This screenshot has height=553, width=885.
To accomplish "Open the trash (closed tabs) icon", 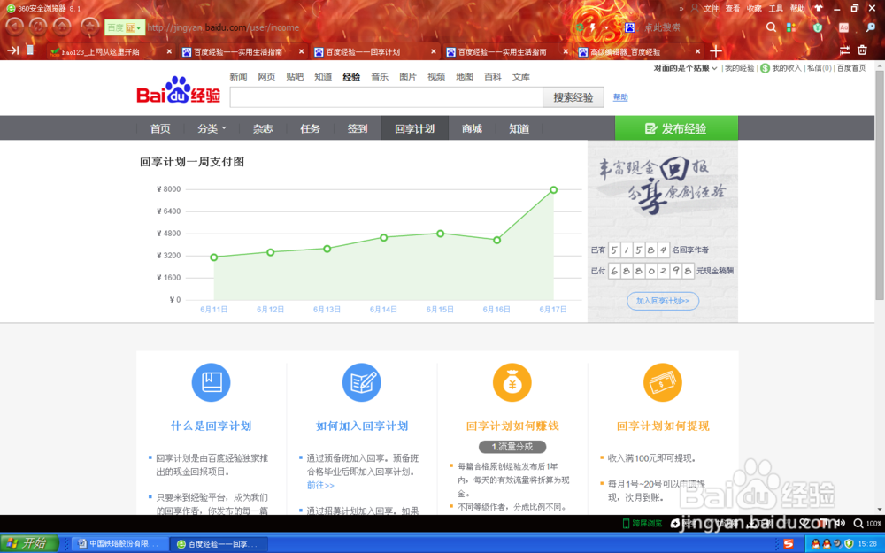I will 861,50.
